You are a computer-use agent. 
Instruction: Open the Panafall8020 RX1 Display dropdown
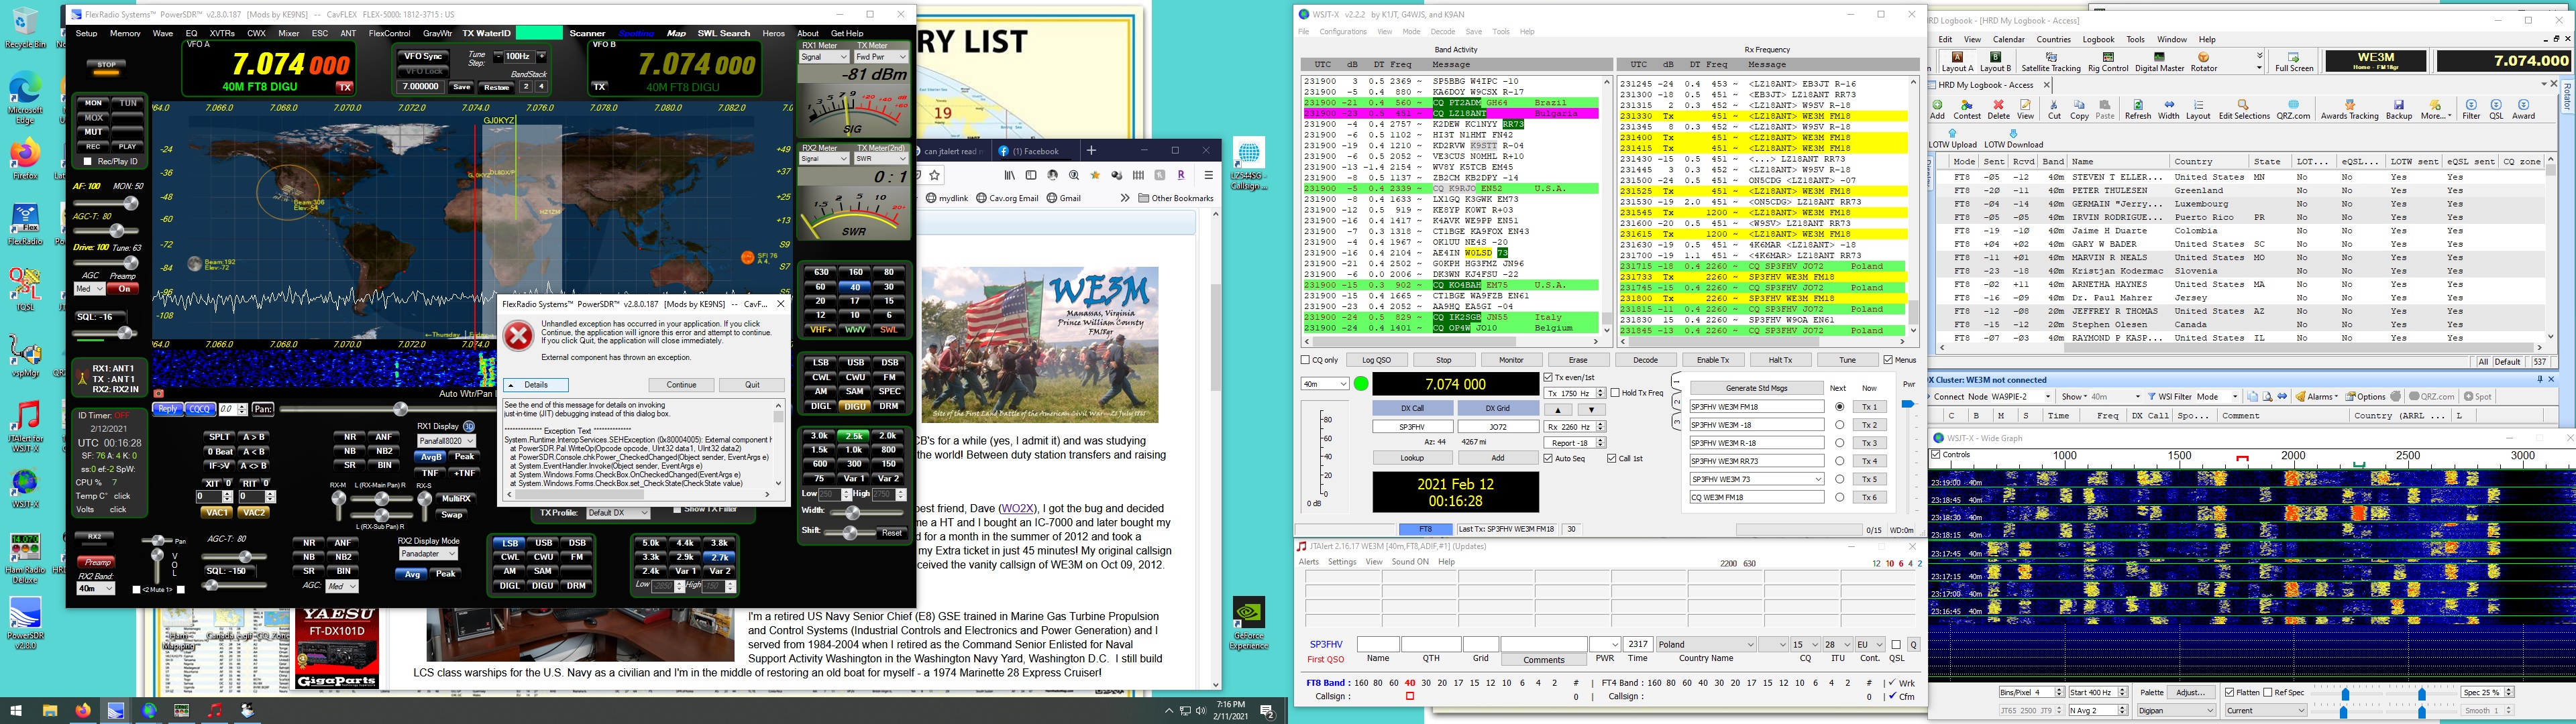pyautogui.click(x=446, y=441)
